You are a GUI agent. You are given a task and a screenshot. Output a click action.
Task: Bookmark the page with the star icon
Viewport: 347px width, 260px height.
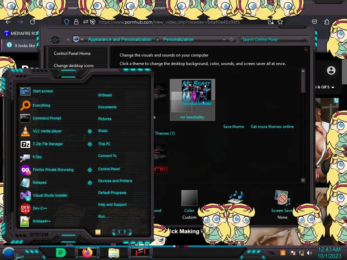pos(280,22)
